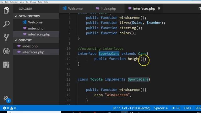The width and height of the screenshot is (201, 113).
Task: Open the Debug view in activity bar
Action: tap(6, 51)
